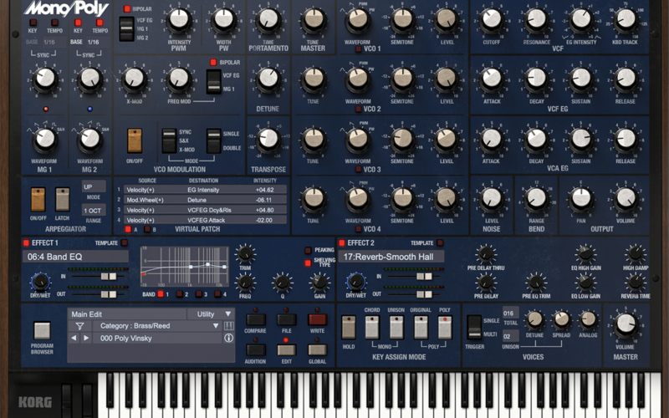
Task: Open Virtual Patch row 1 source Velocity(+)
Action: tap(154, 190)
